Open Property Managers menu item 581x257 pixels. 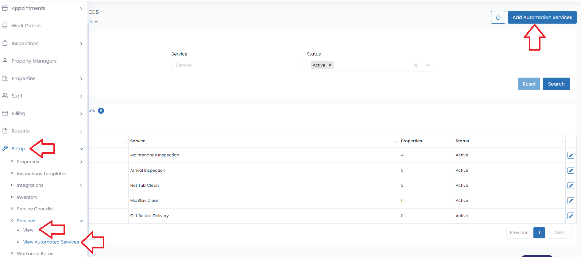34,61
